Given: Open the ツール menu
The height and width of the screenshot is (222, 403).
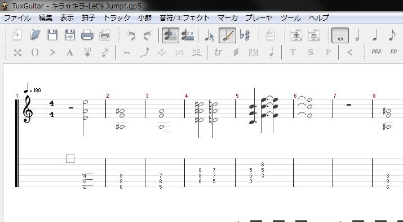Looking at the screenshot, I should 291,17.
